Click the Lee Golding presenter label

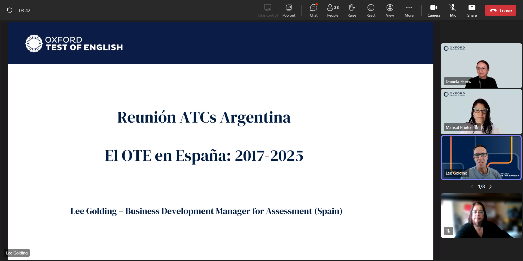tap(17, 253)
